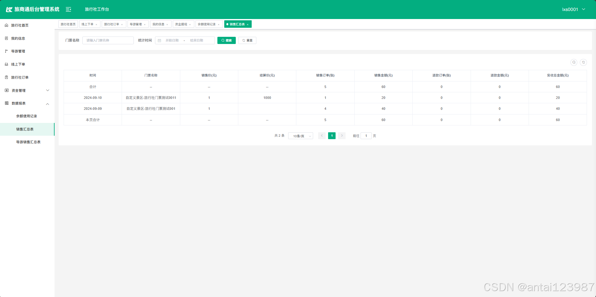Expand the 资金管理 submenu chevron
The height and width of the screenshot is (297, 596).
[48, 90]
